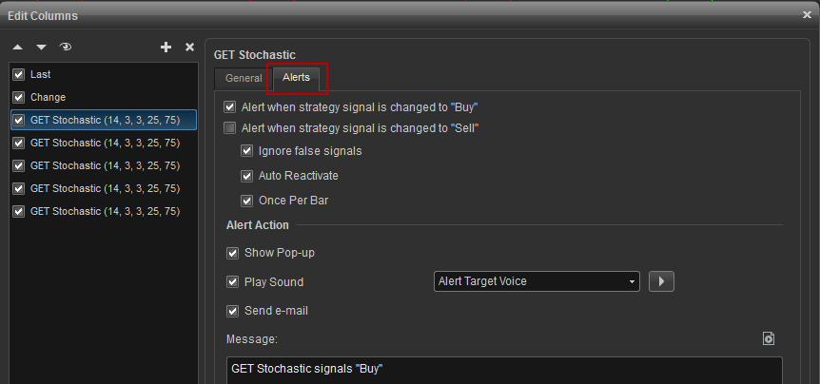This screenshot has height=384, width=820.
Task: Toggle column visibility with the eye icon
Action: [x=66, y=47]
